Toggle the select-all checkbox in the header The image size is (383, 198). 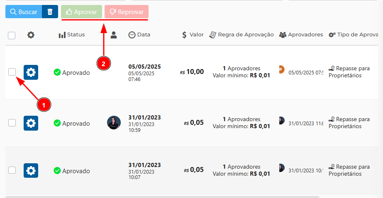tap(12, 36)
